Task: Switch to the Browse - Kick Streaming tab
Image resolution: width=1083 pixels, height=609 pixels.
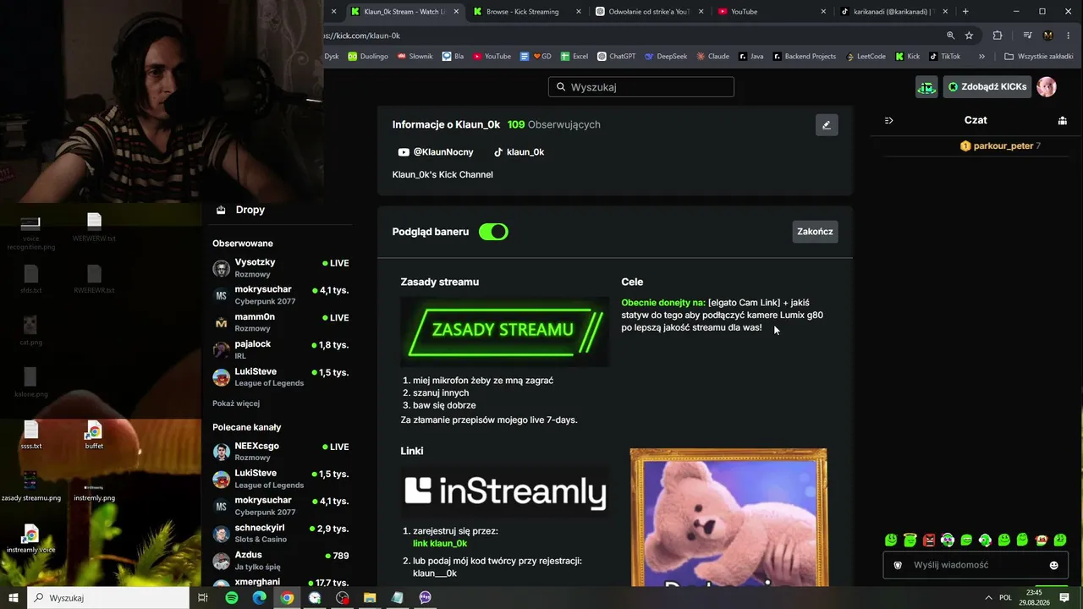Action: click(526, 12)
